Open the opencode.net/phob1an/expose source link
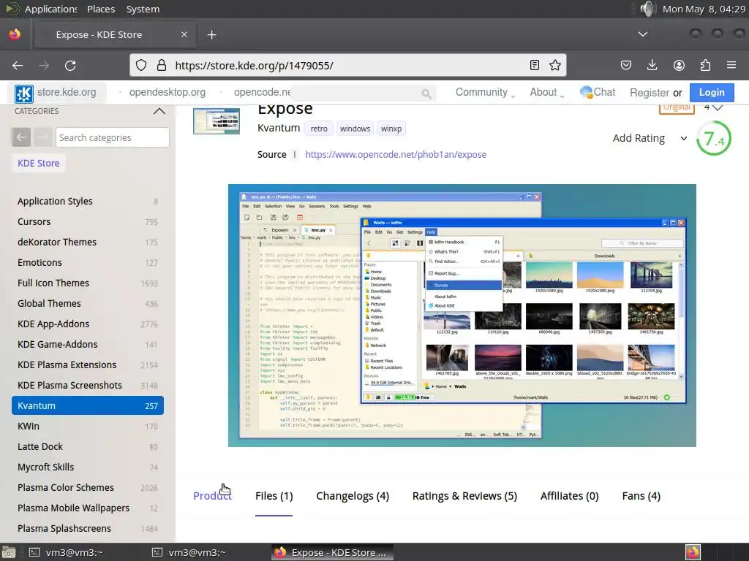 pos(396,155)
